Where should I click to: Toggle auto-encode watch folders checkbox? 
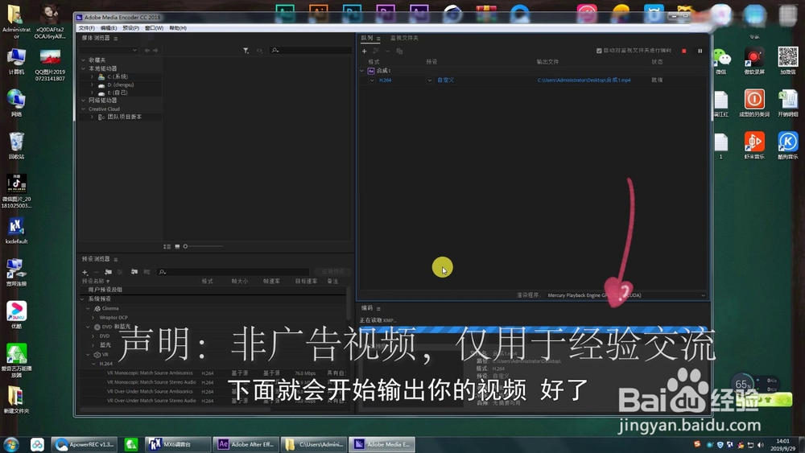tap(599, 51)
